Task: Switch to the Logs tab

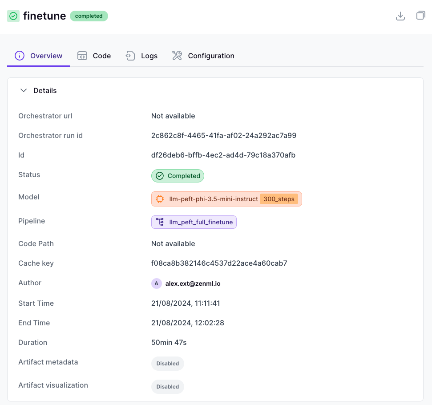Action: 149,56
